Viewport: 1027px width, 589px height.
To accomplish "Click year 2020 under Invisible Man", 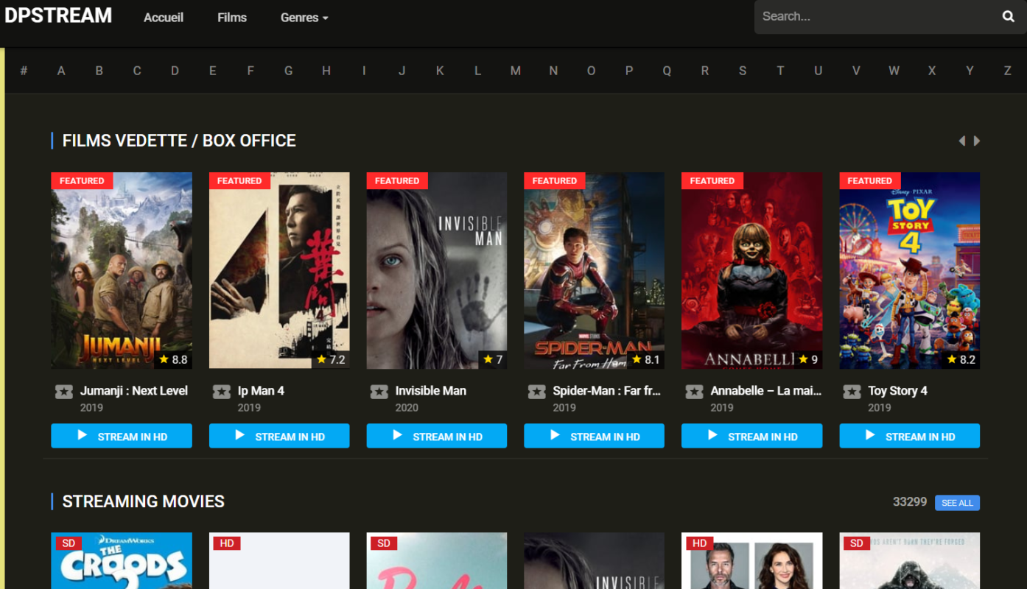I will click(x=407, y=408).
